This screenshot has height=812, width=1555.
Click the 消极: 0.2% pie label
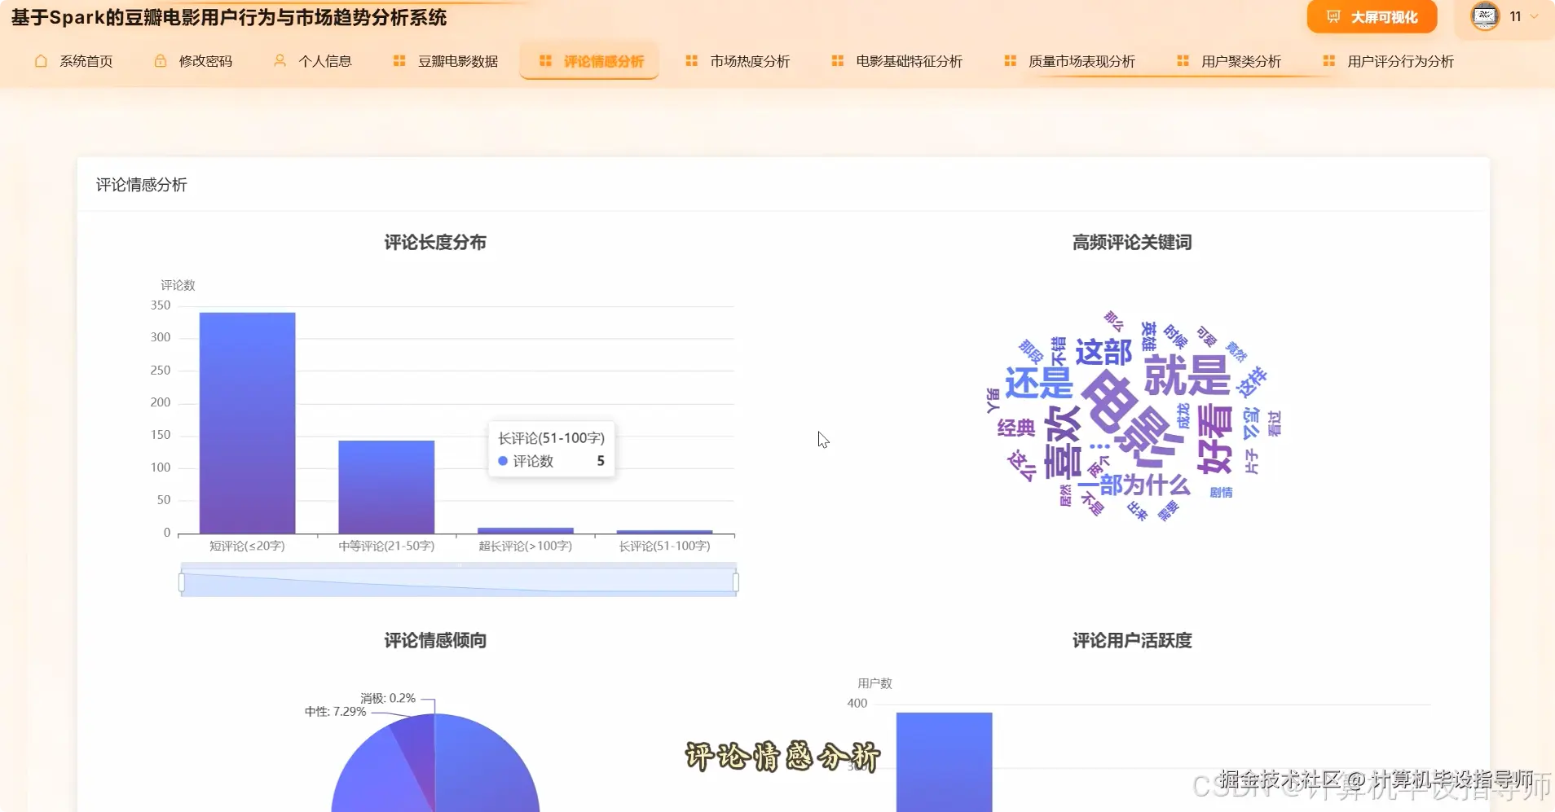(x=388, y=698)
